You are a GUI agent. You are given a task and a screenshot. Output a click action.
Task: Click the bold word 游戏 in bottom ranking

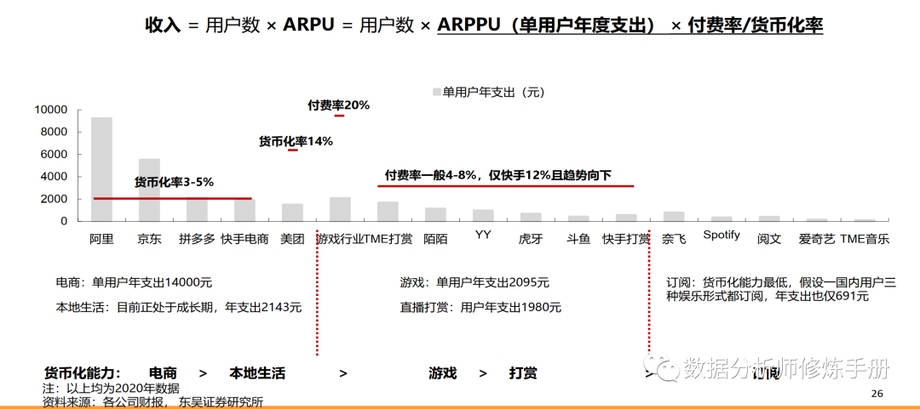click(x=443, y=373)
